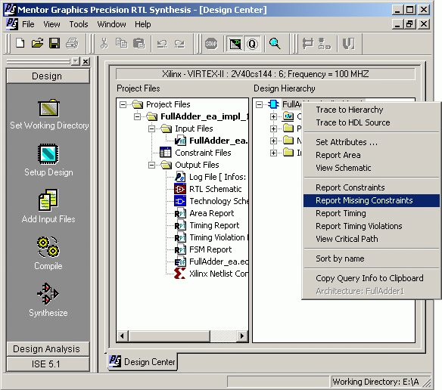Select the FullAdder_ea input file
The image size is (442, 390).
pos(219,141)
